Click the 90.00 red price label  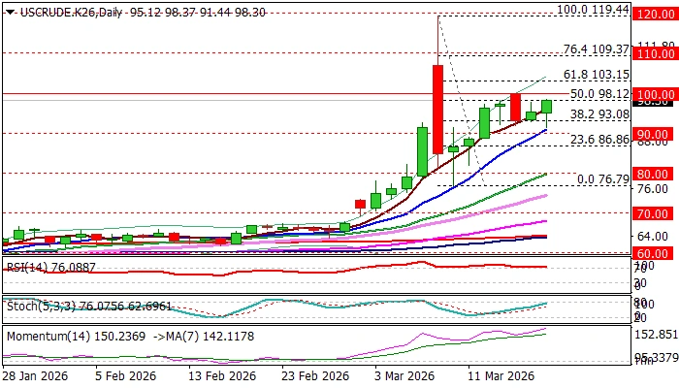pos(654,134)
